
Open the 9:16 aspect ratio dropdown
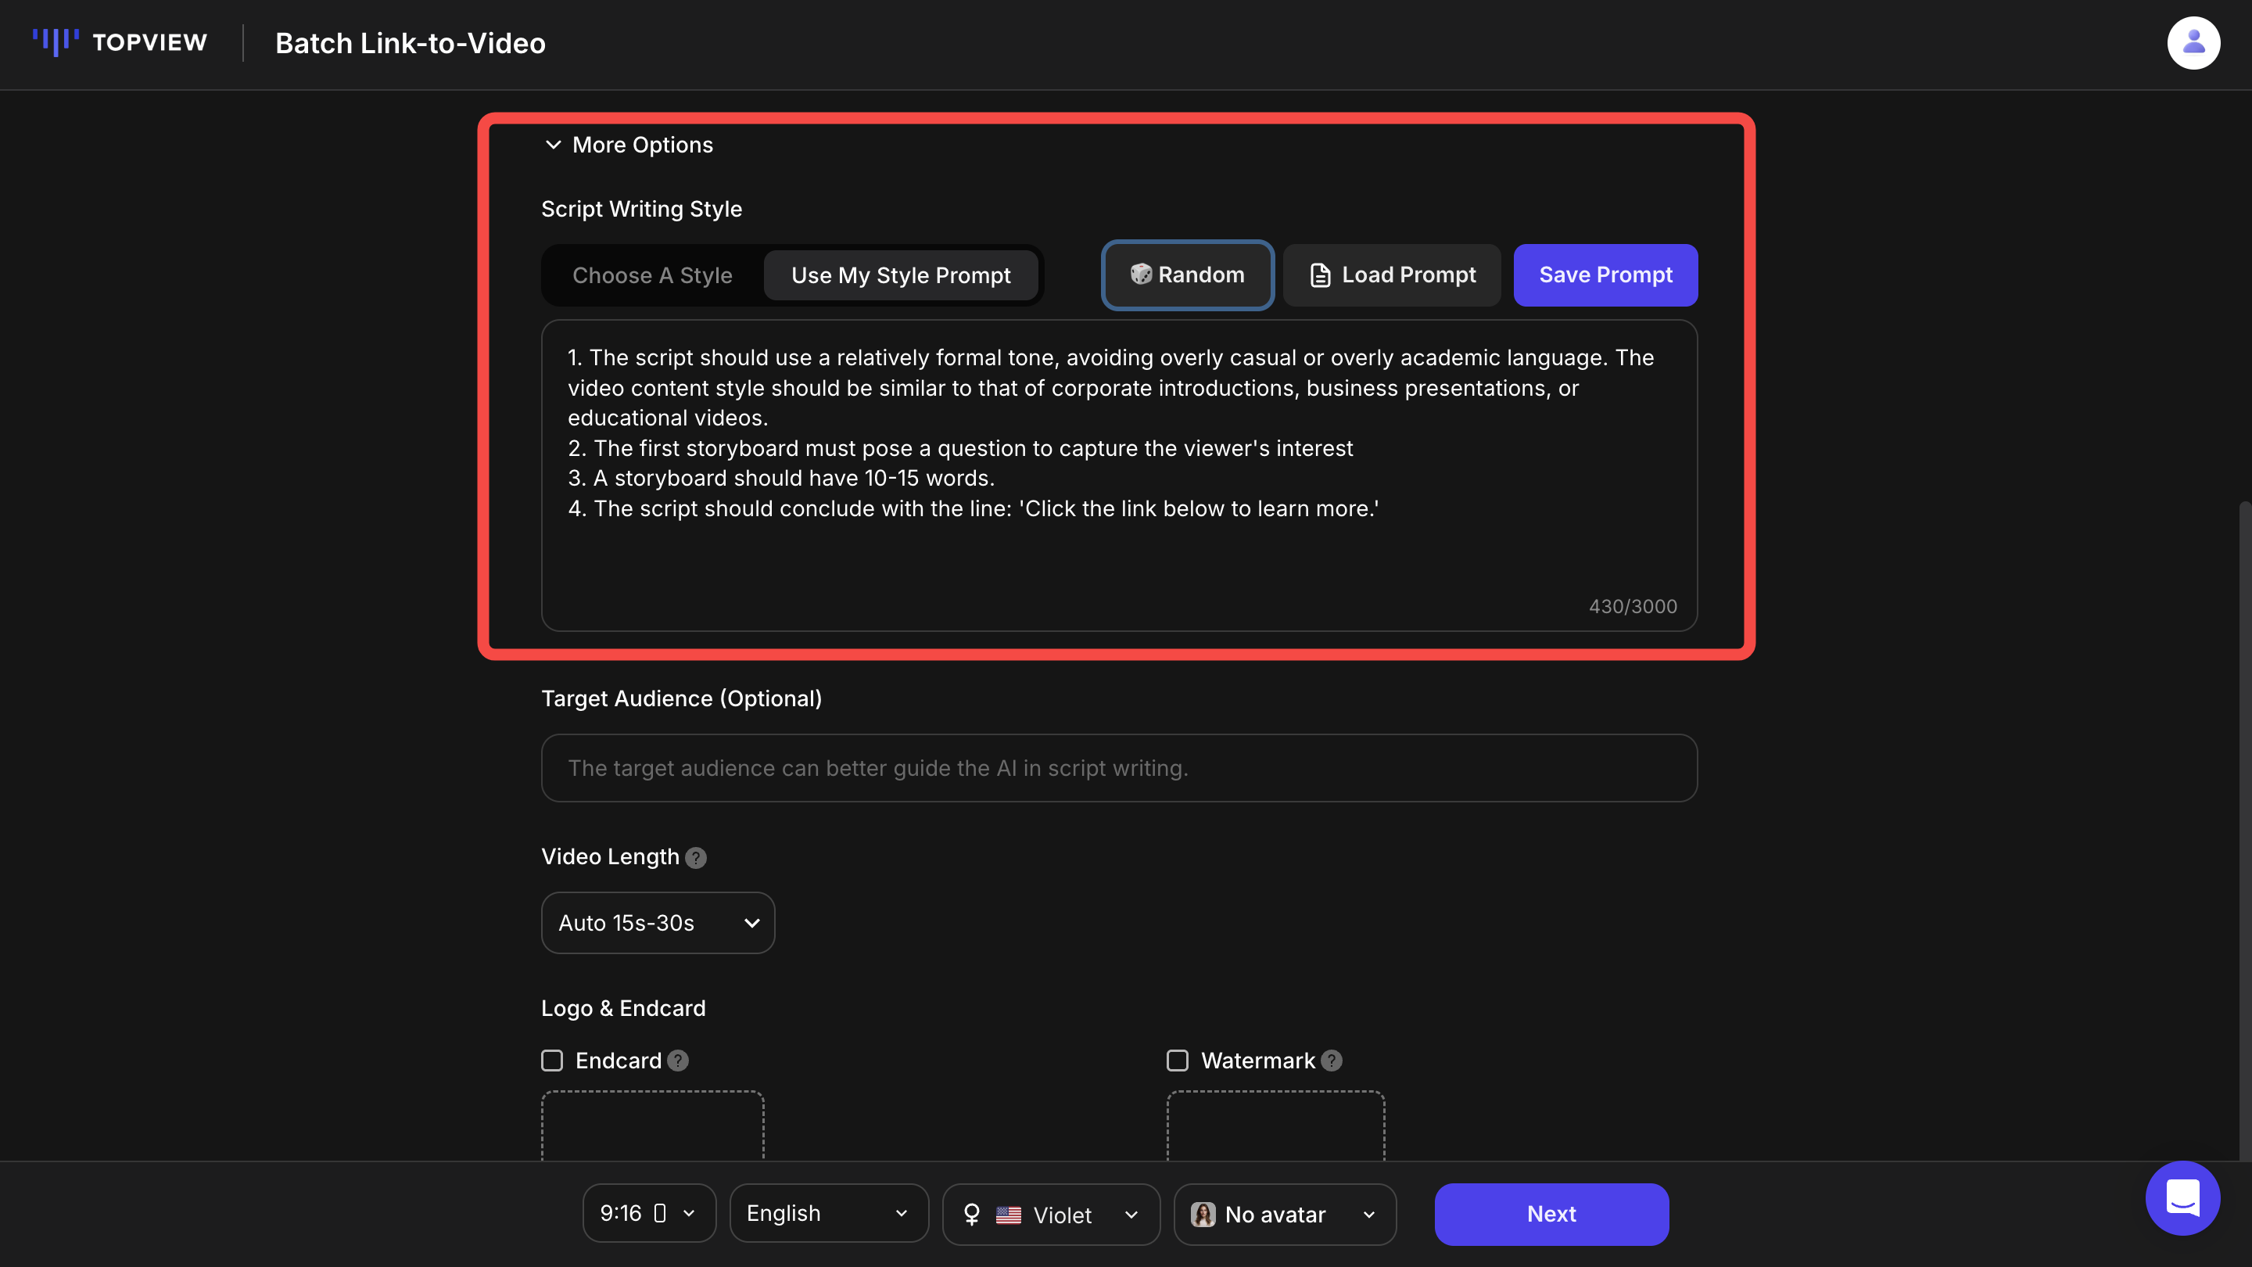(x=647, y=1214)
